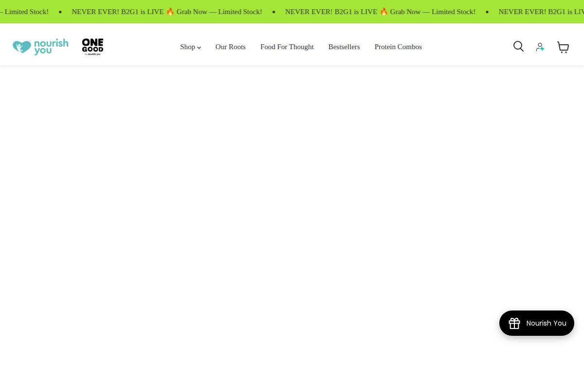The width and height of the screenshot is (584, 365).
Task: Open the shopping cart icon
Action: pos(563,47)
